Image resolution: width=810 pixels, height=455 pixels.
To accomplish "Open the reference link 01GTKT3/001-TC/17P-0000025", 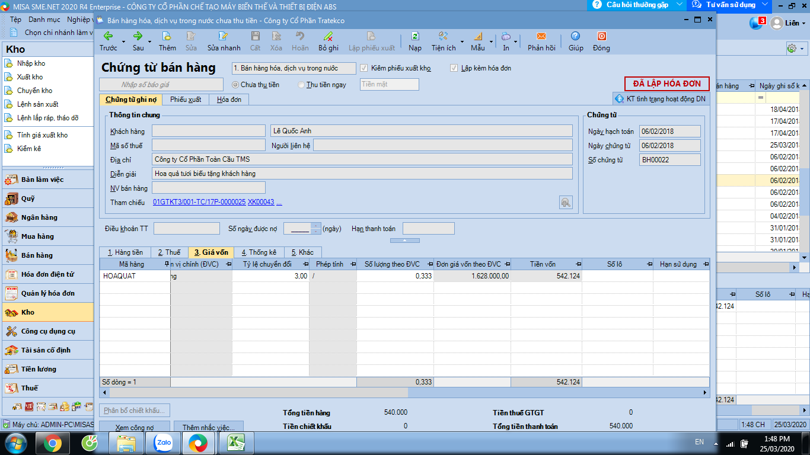I will 199,202.
